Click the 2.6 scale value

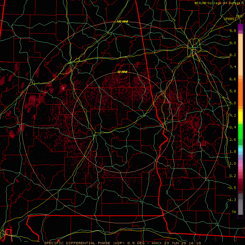point(233,140)
